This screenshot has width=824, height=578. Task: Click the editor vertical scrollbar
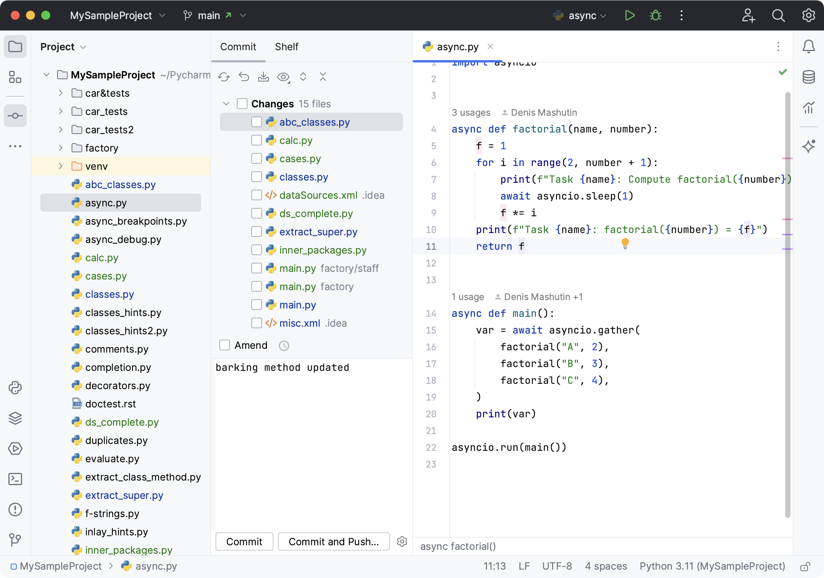point(787,305)
